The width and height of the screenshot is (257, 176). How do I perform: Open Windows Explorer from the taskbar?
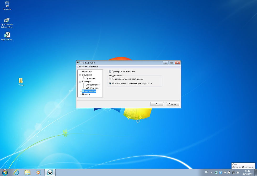click(27, 172)
